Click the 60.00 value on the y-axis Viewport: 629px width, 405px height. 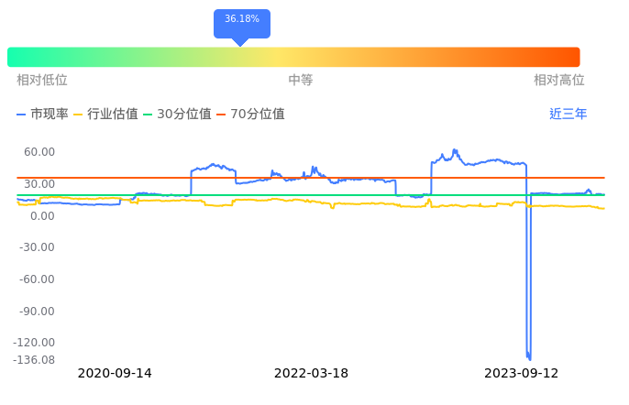pyautogui.click(x=39, y=152)
